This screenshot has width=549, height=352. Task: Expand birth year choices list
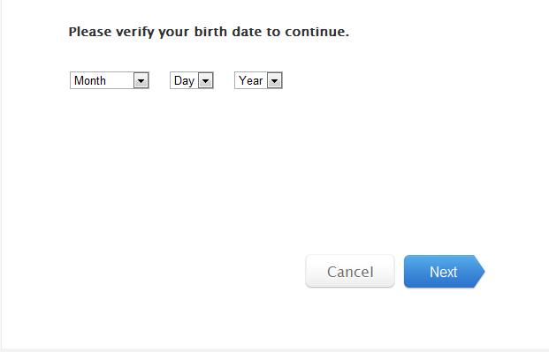point(258,80)
